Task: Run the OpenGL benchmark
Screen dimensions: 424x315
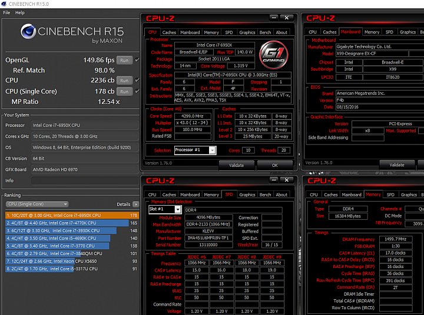Action: [x=124, y=60]
